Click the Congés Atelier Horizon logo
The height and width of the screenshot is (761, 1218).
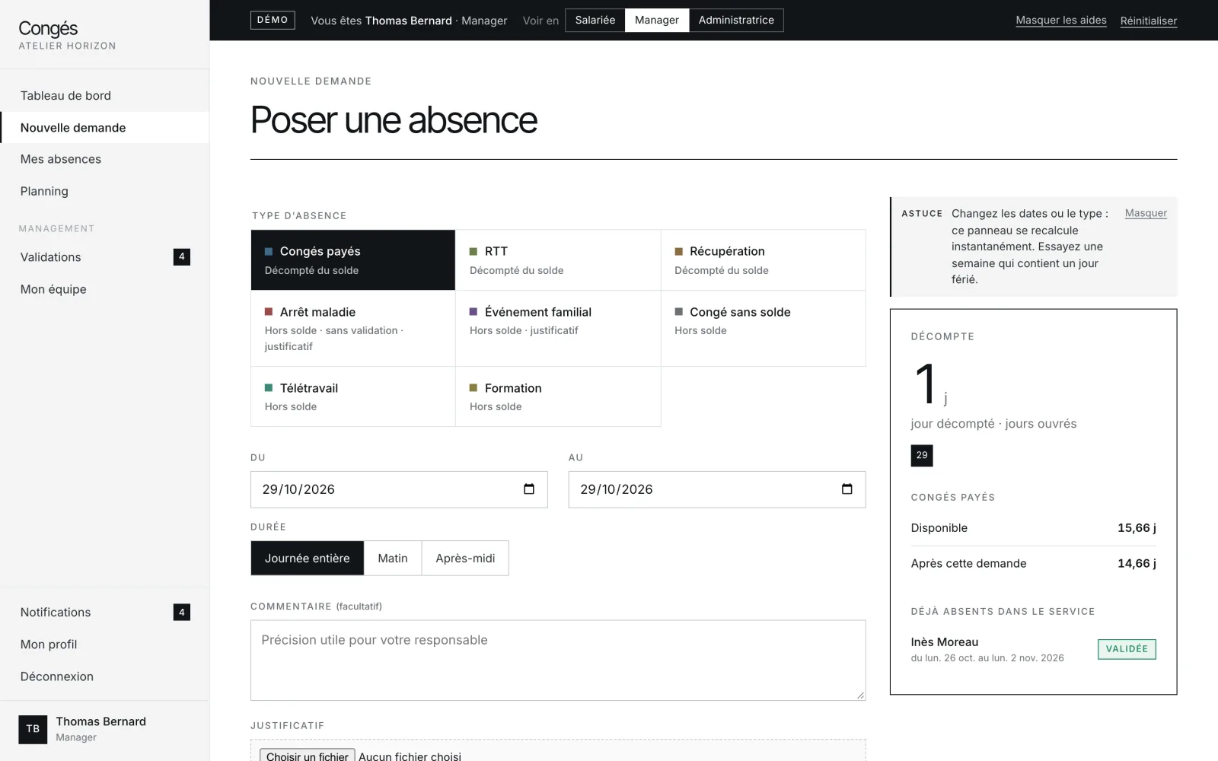(67, 35)
